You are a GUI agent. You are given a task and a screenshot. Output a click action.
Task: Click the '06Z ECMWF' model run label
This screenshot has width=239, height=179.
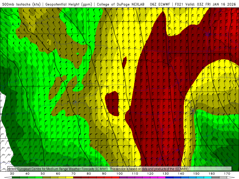click(x=160, y=4)
